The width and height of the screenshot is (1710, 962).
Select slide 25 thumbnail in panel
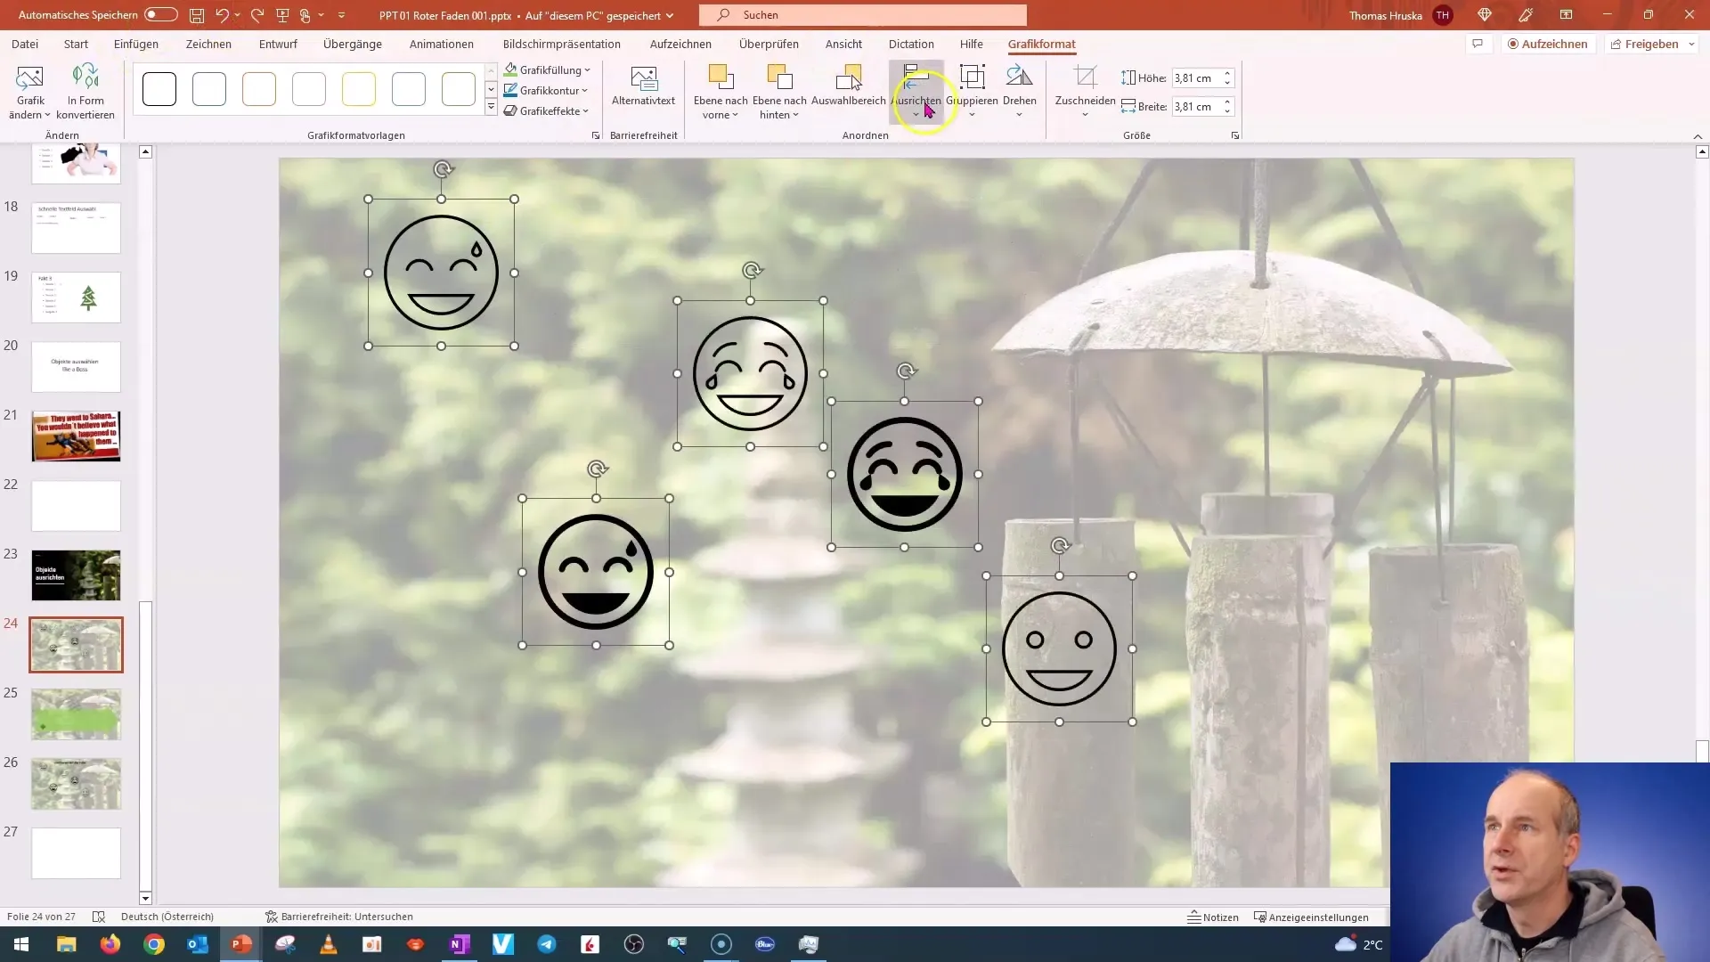point(75,714)
